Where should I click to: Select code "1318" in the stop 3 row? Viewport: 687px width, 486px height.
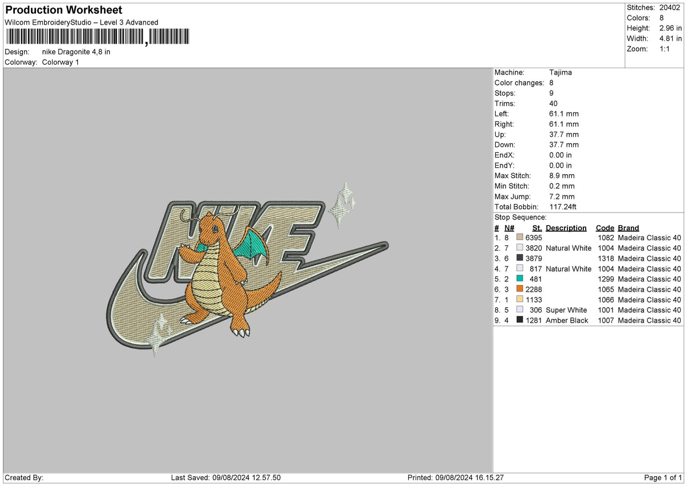pos(606,258)
